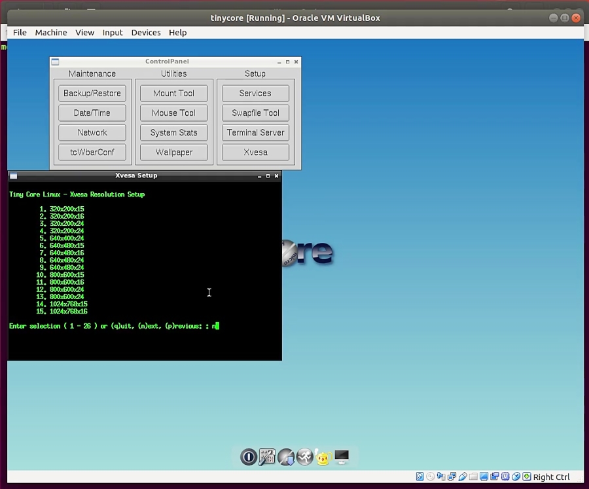Click the Swapfile Tool button
589x489 pixels.
click(255, 113)
